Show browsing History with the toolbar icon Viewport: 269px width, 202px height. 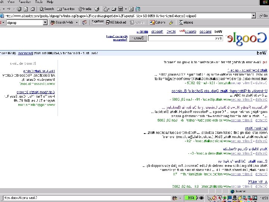click(97, 9)
